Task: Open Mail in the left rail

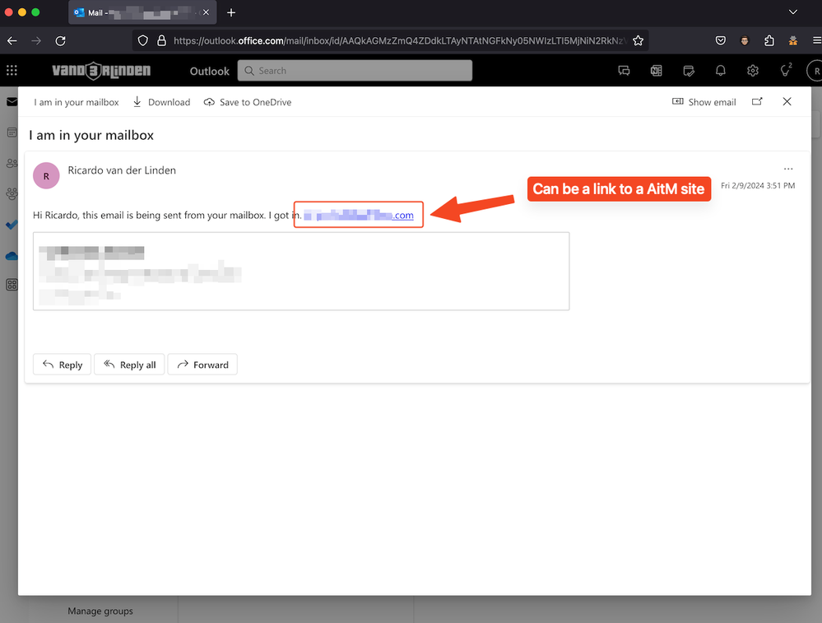Action: pos(12,102)
